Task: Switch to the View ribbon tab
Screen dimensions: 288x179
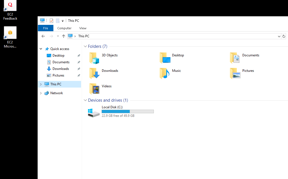Action: 83,28
